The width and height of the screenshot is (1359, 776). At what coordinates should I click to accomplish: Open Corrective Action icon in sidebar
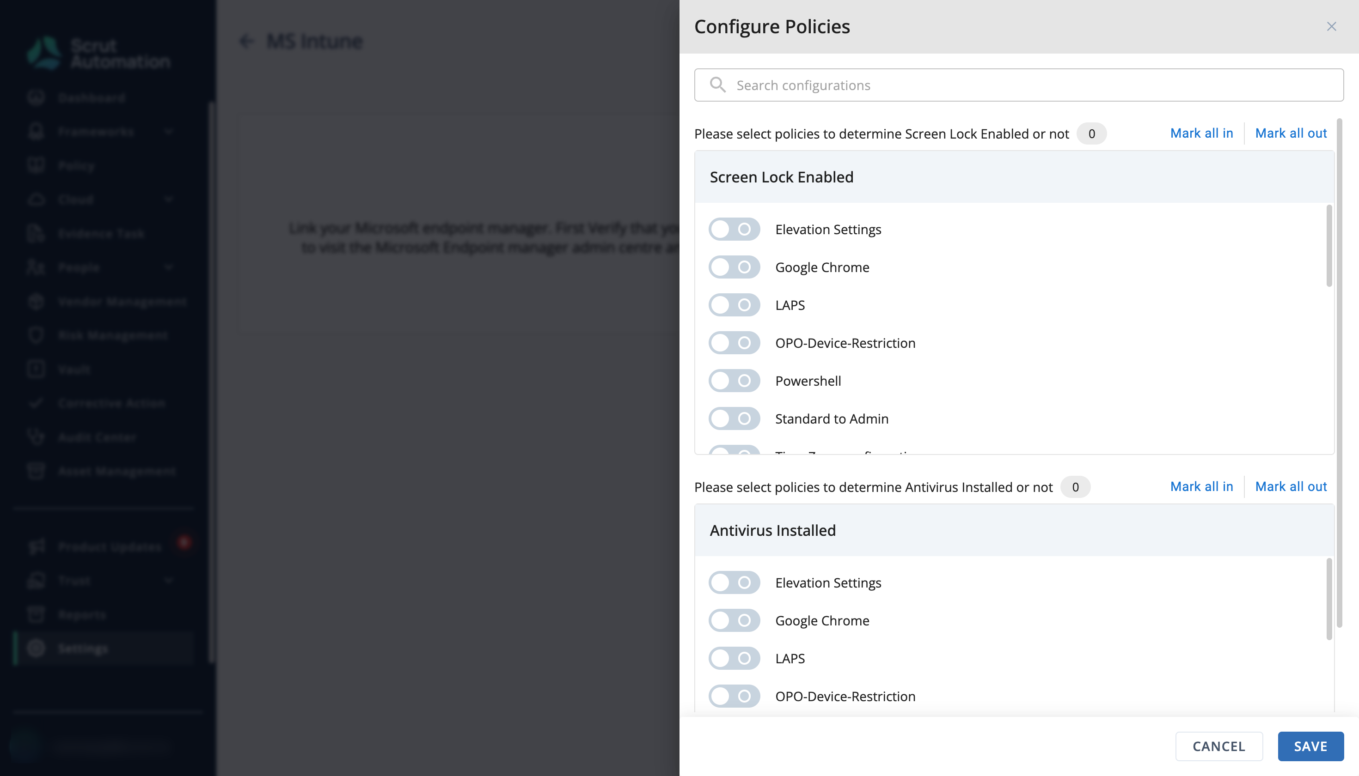36,403
